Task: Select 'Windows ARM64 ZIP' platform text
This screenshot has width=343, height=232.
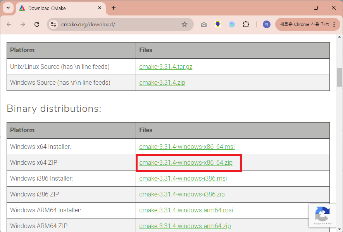Action: pos(39,226)
